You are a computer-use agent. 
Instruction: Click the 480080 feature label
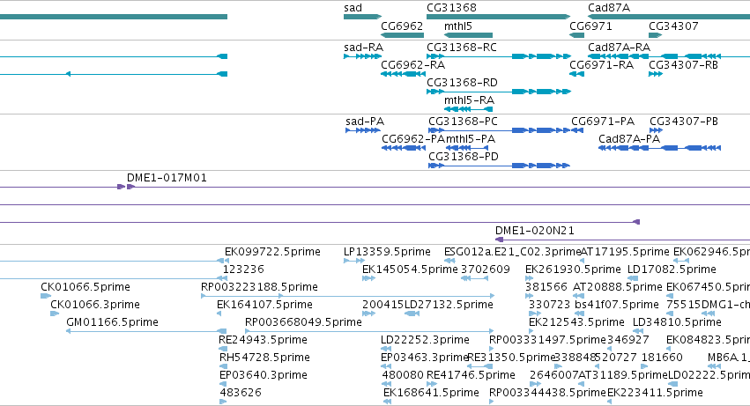403,375
